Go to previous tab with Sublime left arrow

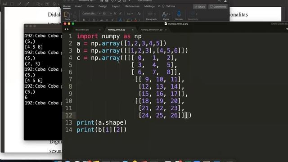tap(65, 29)
